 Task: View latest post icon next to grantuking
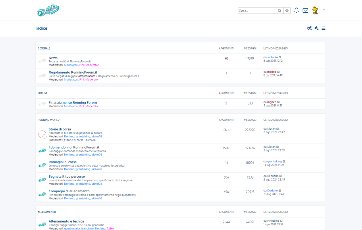tap(284, 162)
